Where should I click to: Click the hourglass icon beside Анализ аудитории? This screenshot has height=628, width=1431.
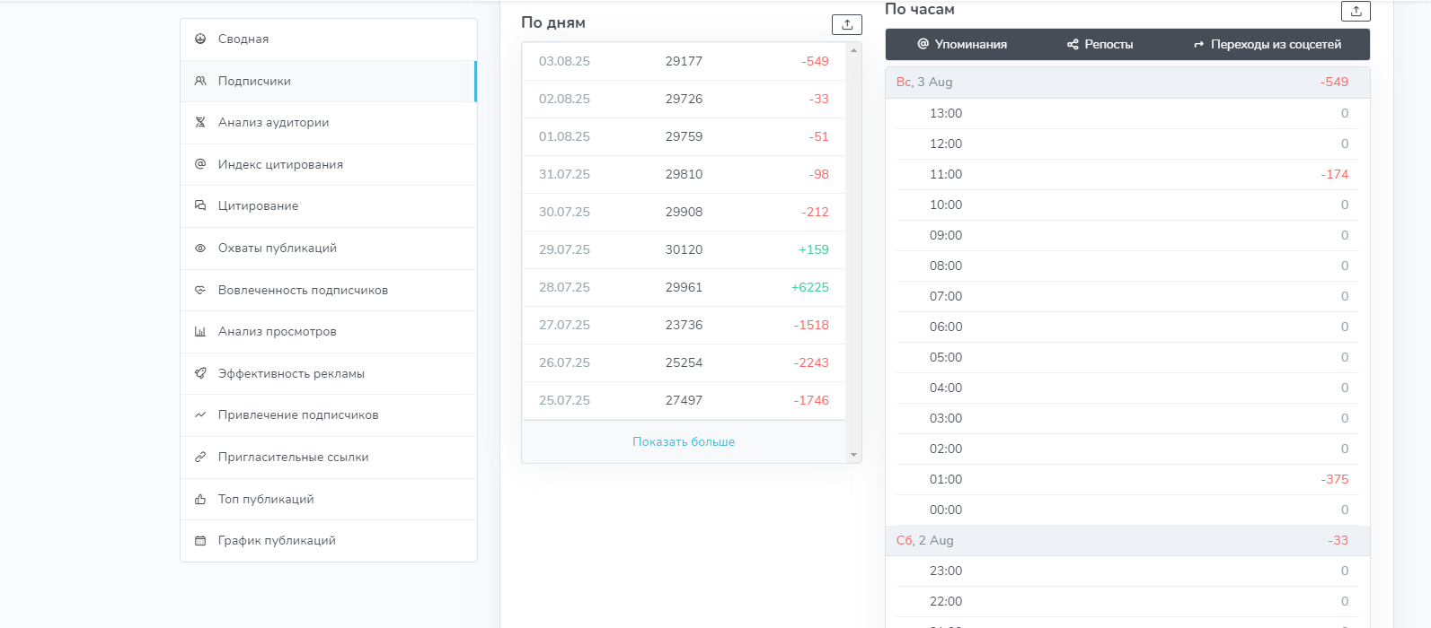pos(200,122)
